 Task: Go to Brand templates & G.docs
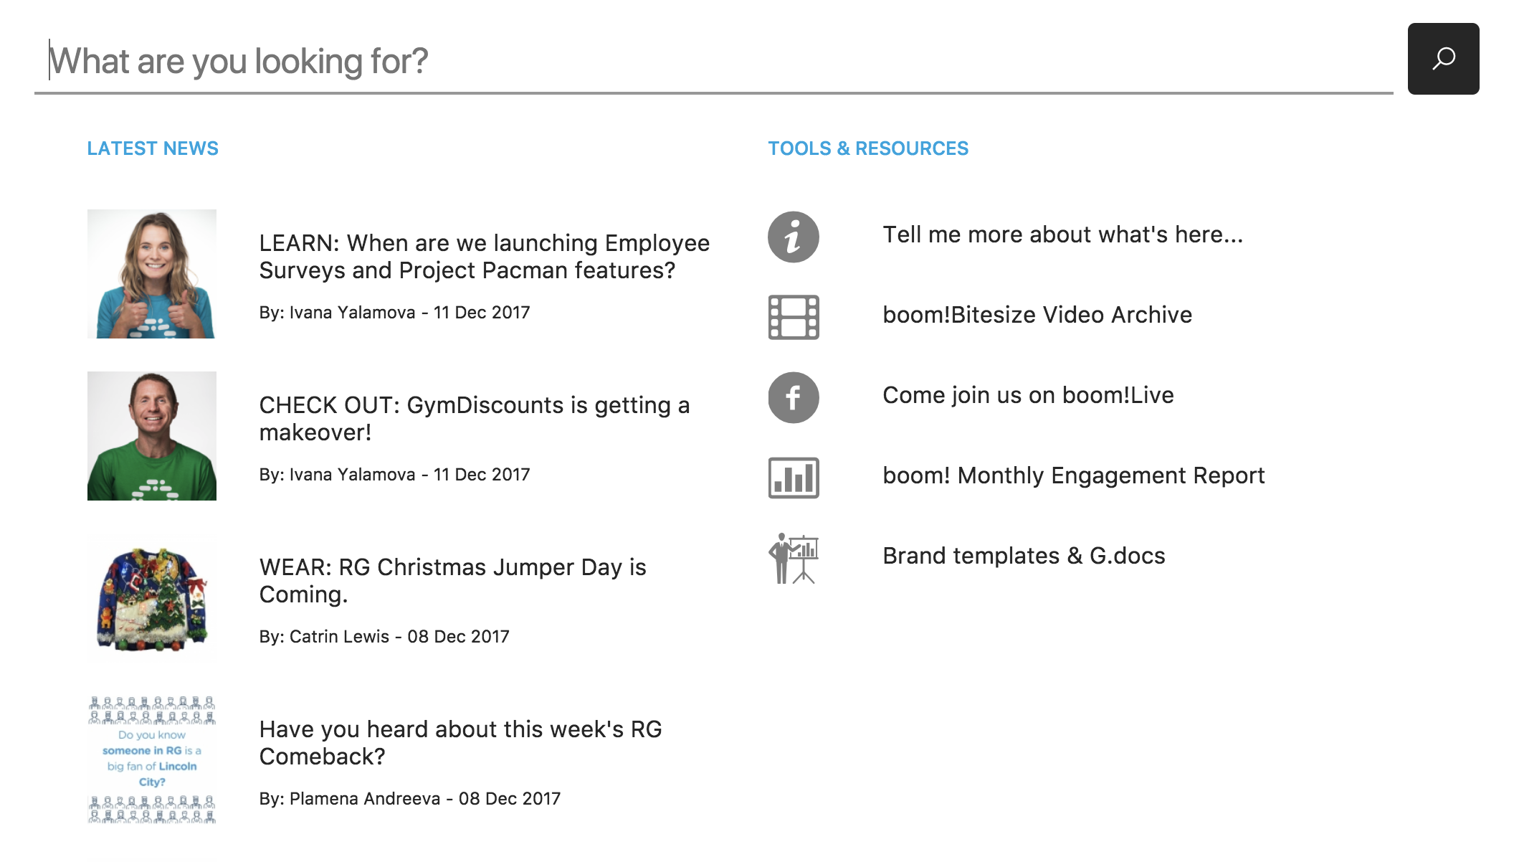point(1024,556)
